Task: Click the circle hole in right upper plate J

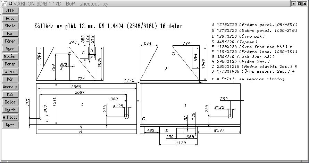Action: (x=173, y=54)
